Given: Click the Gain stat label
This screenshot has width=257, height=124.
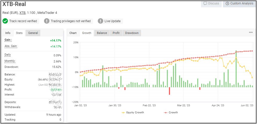Looking at the screenshot, I should 8,40.
